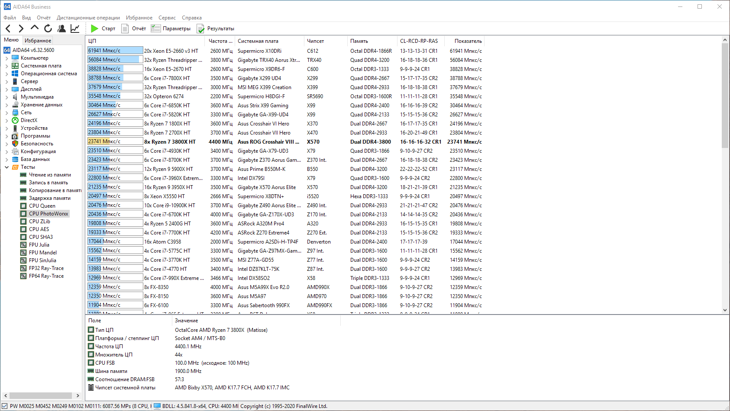Click the refresh icon in the toolbar
Viewport: 730px width, 411px height.
pos(48,29)
